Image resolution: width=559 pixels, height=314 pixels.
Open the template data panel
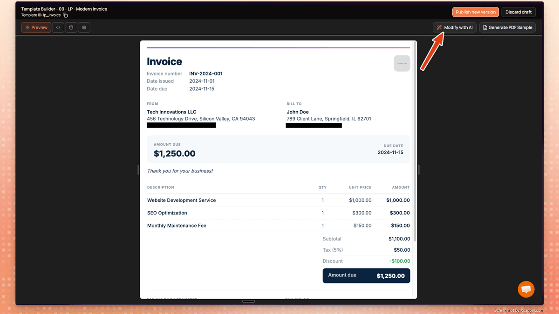click(x=71, y=27)
